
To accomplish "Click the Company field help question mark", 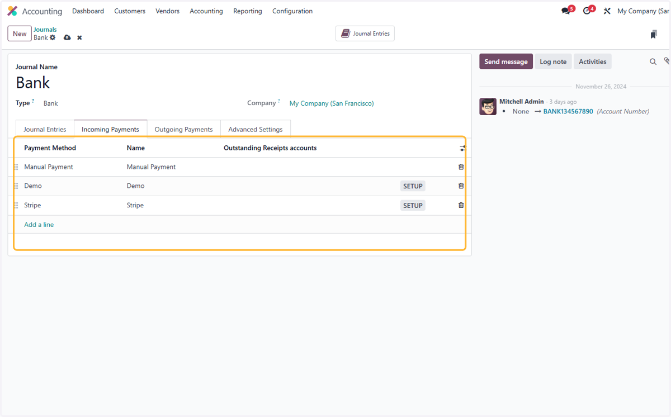I will 279,101.
